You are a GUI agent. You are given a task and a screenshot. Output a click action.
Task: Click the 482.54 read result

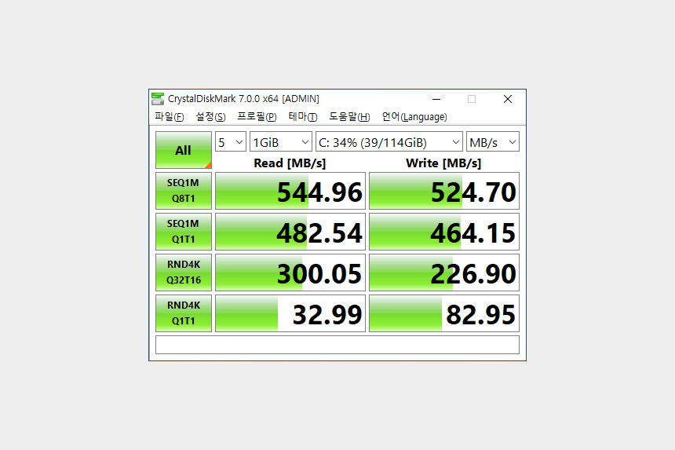click(x=290, y=232)
